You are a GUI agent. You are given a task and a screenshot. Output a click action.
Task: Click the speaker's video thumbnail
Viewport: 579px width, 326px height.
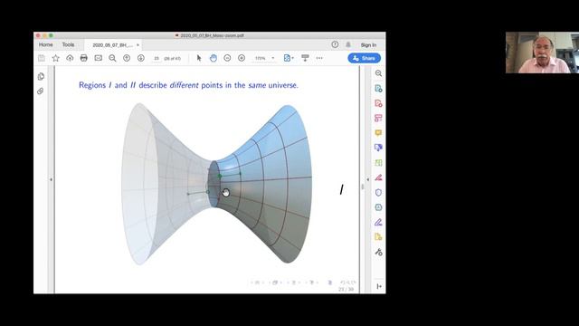click(x=542, y=53)
